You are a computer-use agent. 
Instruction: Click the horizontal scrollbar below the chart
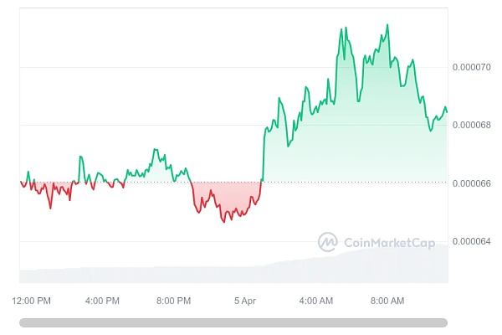click(233, 322)
